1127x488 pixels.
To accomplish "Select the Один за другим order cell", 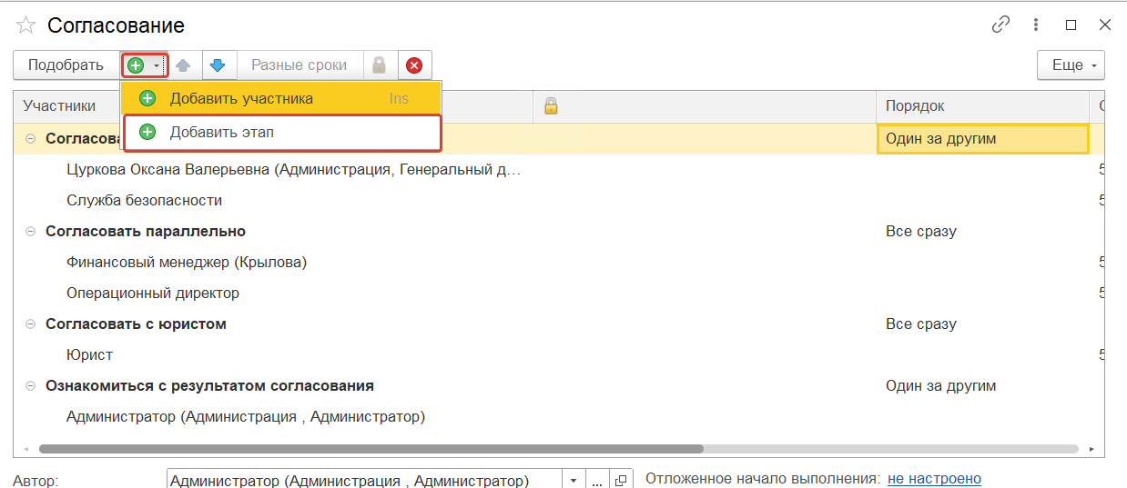I will 982,139.
